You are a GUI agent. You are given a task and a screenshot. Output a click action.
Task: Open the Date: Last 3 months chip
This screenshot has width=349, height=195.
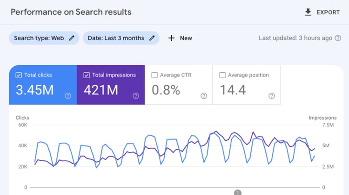coord(115,38)
